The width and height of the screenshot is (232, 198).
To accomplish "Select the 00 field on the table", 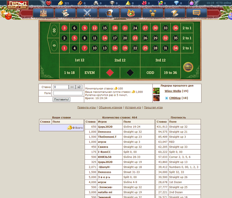I will [54, 30].
